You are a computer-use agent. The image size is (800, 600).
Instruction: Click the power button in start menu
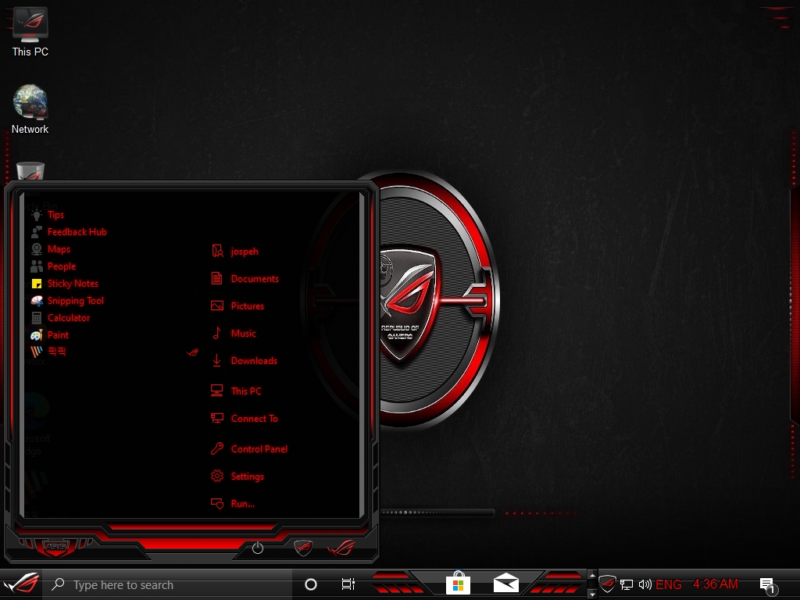pyautogui.click(x=258, y=548)
